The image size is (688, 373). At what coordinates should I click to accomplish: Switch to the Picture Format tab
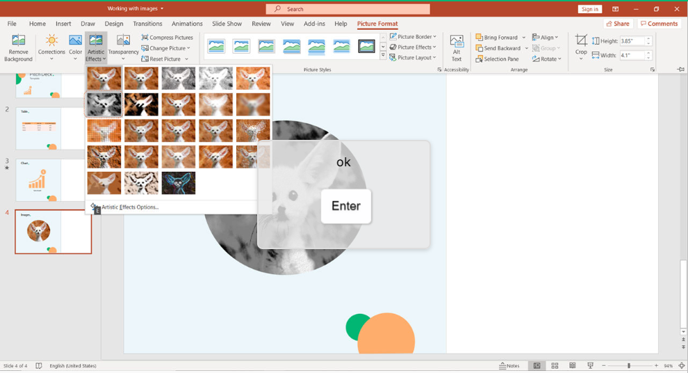[377, 24]
